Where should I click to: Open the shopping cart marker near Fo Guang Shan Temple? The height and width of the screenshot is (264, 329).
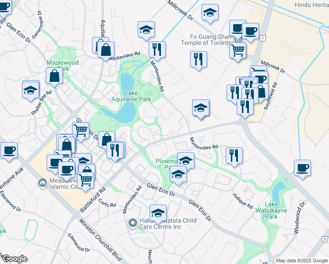(238, 51)
